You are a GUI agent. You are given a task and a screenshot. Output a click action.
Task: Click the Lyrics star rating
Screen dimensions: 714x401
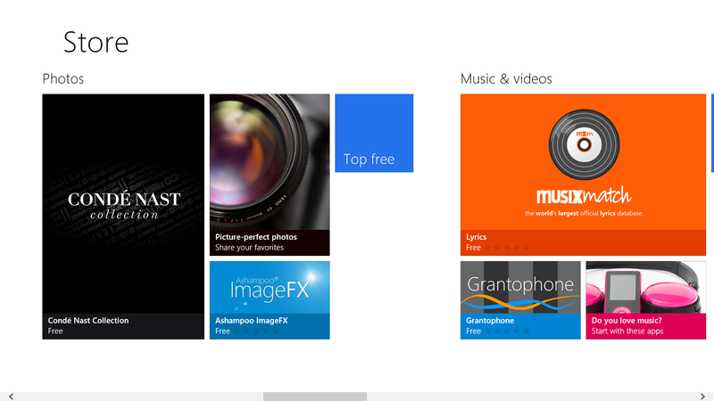(x=507, y=248)
